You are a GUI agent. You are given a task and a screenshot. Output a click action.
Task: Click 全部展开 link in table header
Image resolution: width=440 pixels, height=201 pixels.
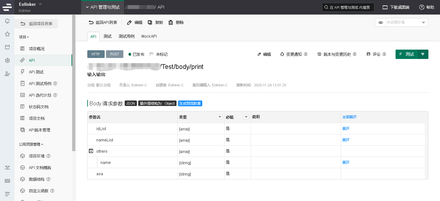[349, 117]
